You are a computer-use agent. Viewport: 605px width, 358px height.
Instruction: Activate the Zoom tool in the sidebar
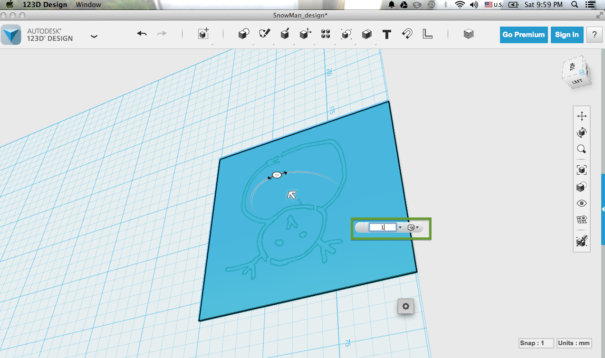pyautogui.click(x=582, y=149)
